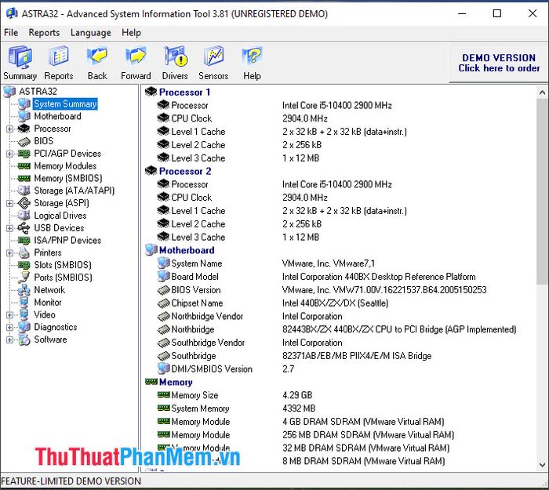Open the File menu

[x=11, y=33]
